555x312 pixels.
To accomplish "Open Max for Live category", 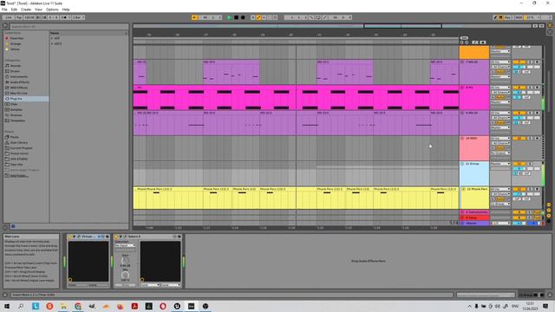I will [x=19, y=93].
